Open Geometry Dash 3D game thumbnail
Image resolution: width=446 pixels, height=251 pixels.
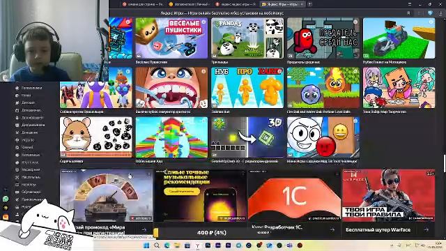[x=247, y=137]
